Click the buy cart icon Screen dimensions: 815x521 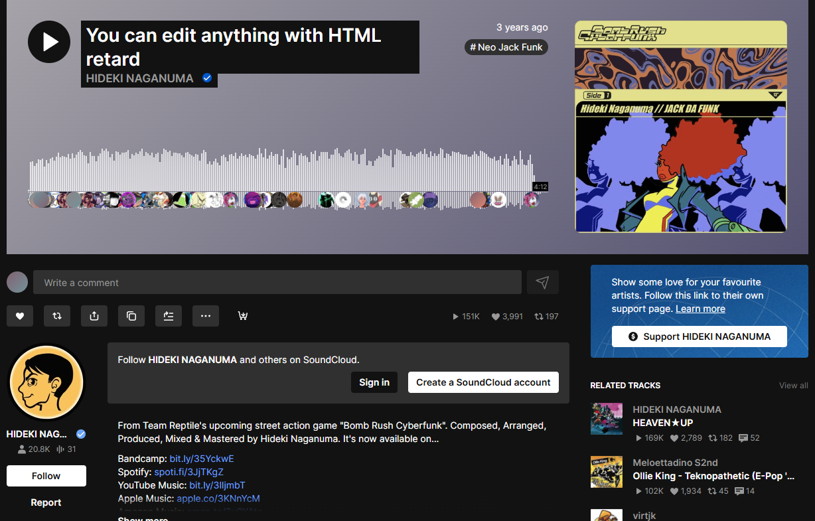243,316
